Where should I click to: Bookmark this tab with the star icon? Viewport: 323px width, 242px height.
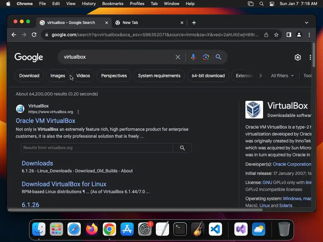point(276,35)
